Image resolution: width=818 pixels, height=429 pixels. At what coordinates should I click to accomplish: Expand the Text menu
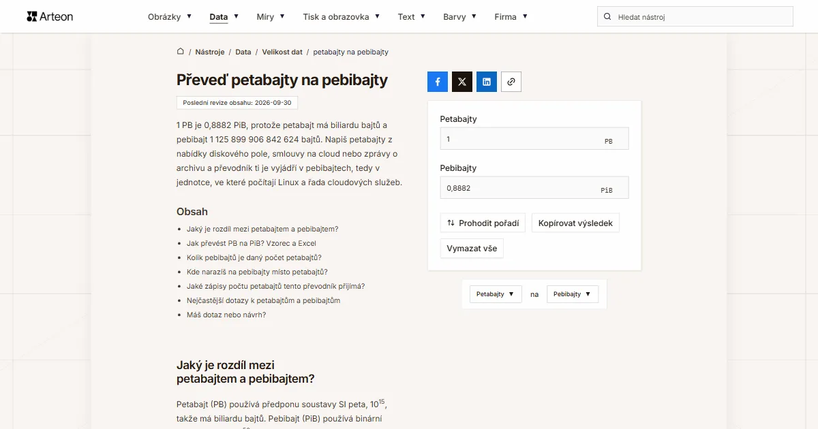coord(412,16)
